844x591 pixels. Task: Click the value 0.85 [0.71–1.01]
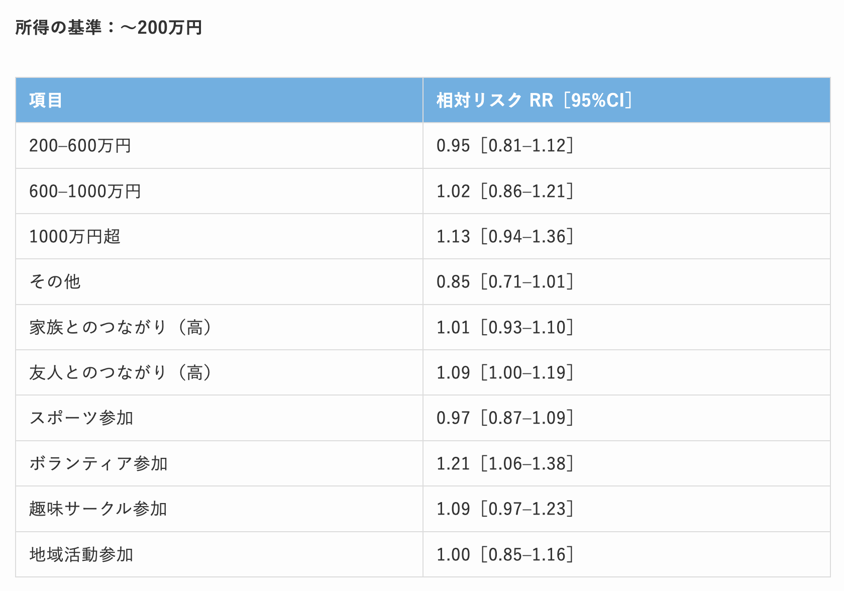pos(504,282)
